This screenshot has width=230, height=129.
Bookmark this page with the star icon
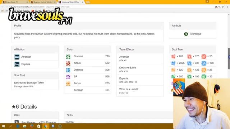point(223,7)
